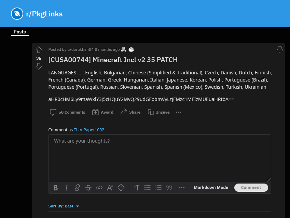Screen dimensions: 290x218
Task: Expand more formatting options ellipsis
Action: [x=182, y=188]
